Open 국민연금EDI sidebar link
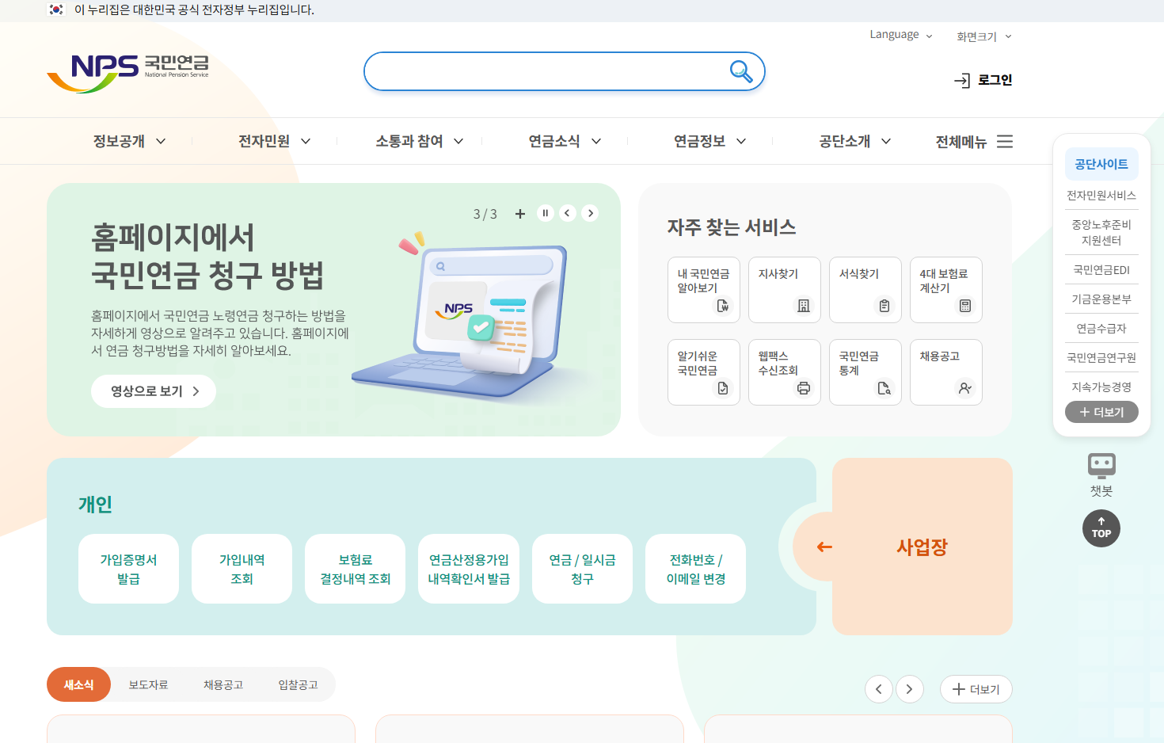 pos(1101,270)
